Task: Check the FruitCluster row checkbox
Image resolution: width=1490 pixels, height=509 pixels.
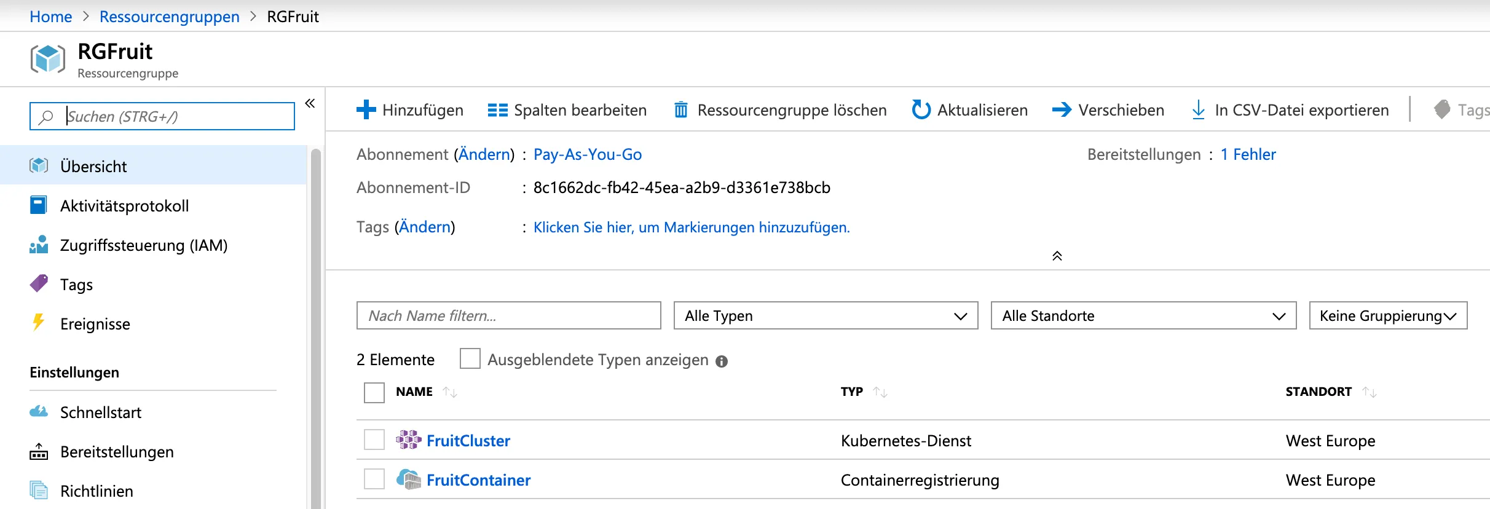Action: [374, 440]
